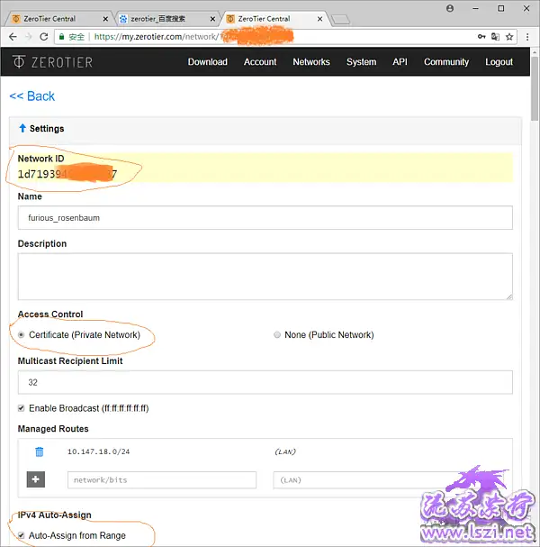
Task: Open the Download page
Action: point(208,62)
